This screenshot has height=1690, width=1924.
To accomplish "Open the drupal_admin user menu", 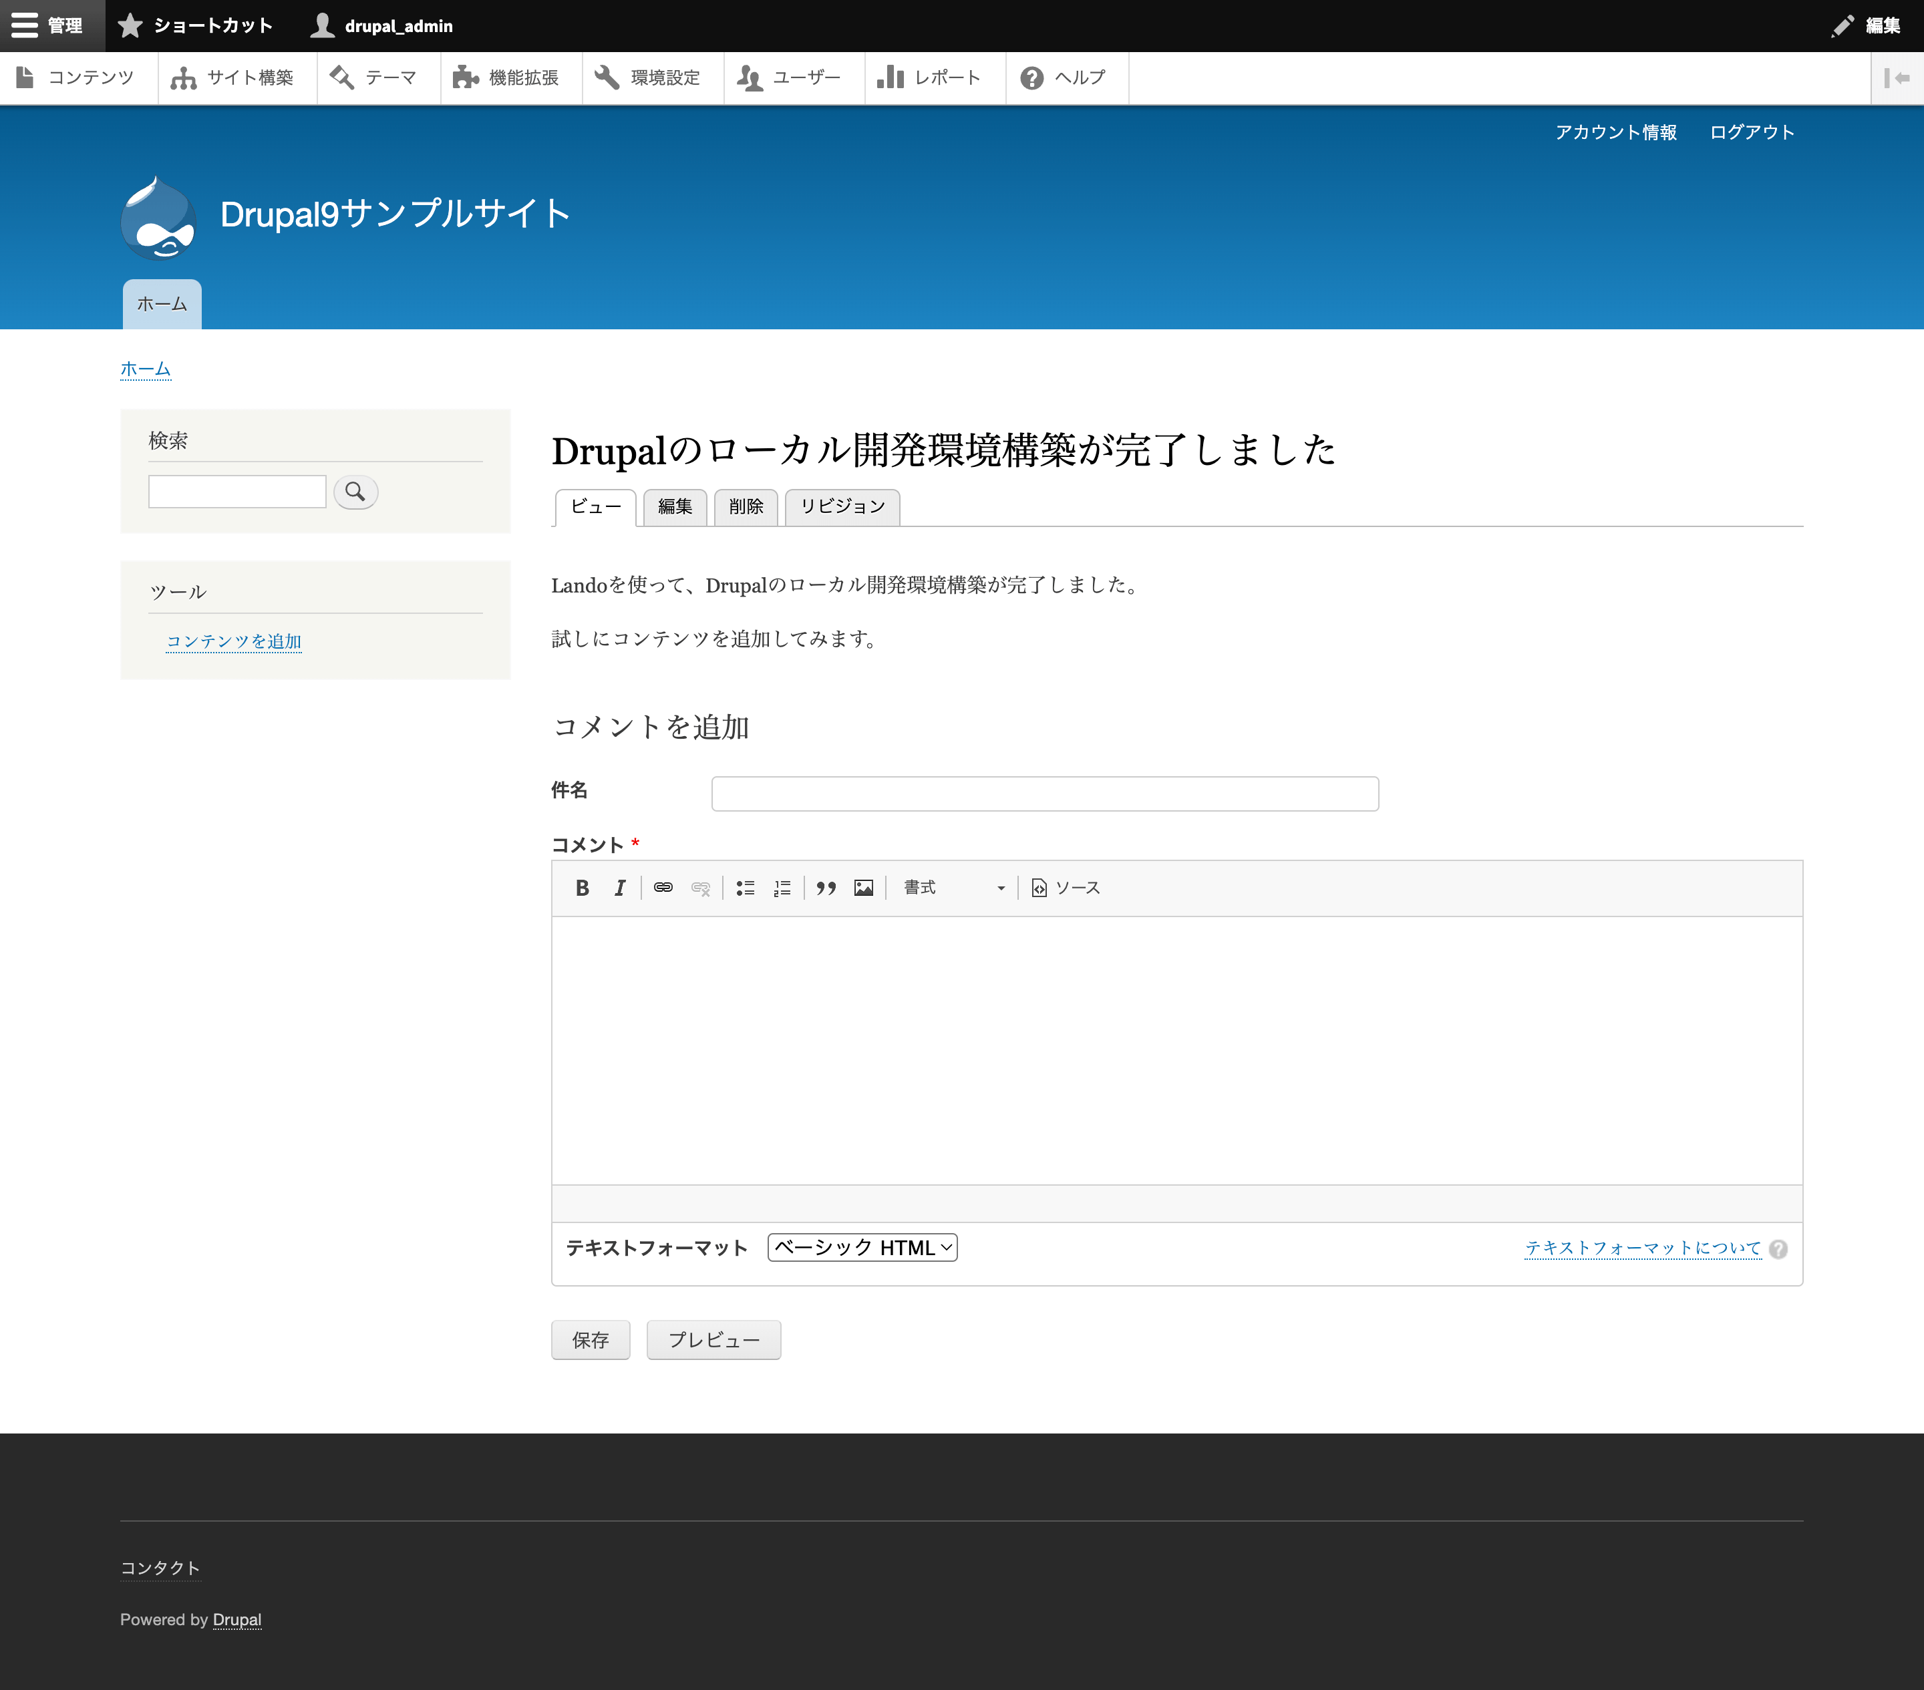I will click(x=381, y=25).
